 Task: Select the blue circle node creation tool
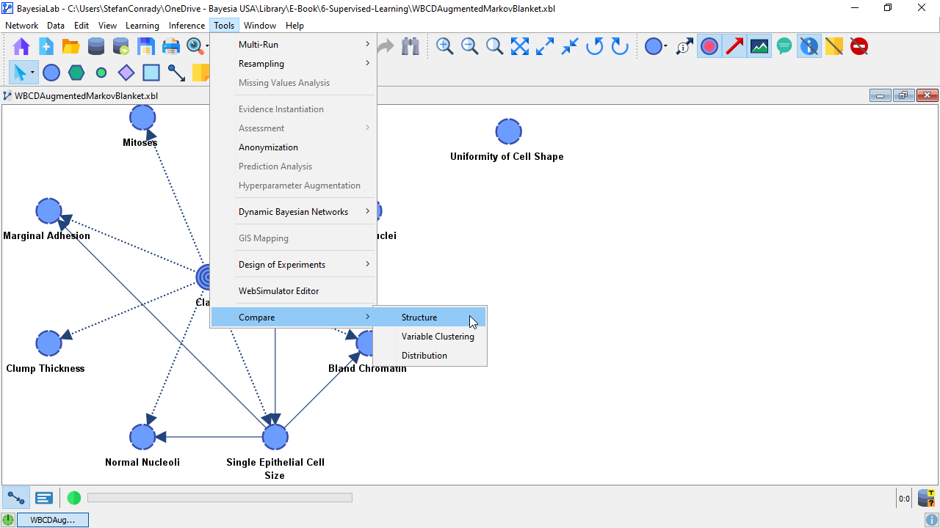click(51, 73)
